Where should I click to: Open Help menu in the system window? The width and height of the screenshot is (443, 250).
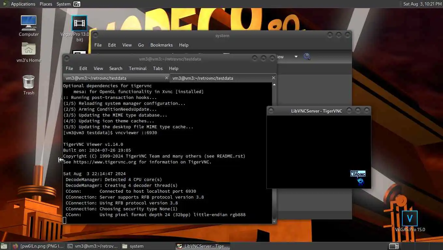coord(183,45)
